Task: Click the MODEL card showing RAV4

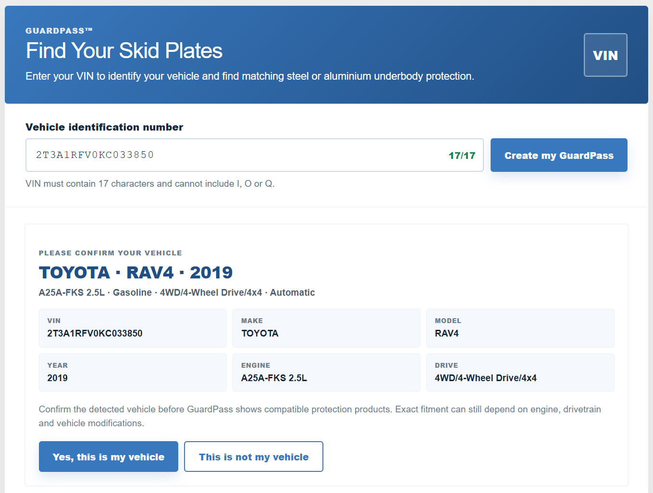Action: point(520,328)
